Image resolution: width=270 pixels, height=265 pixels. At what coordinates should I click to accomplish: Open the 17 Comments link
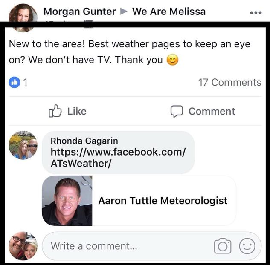[x=230, y=82]
